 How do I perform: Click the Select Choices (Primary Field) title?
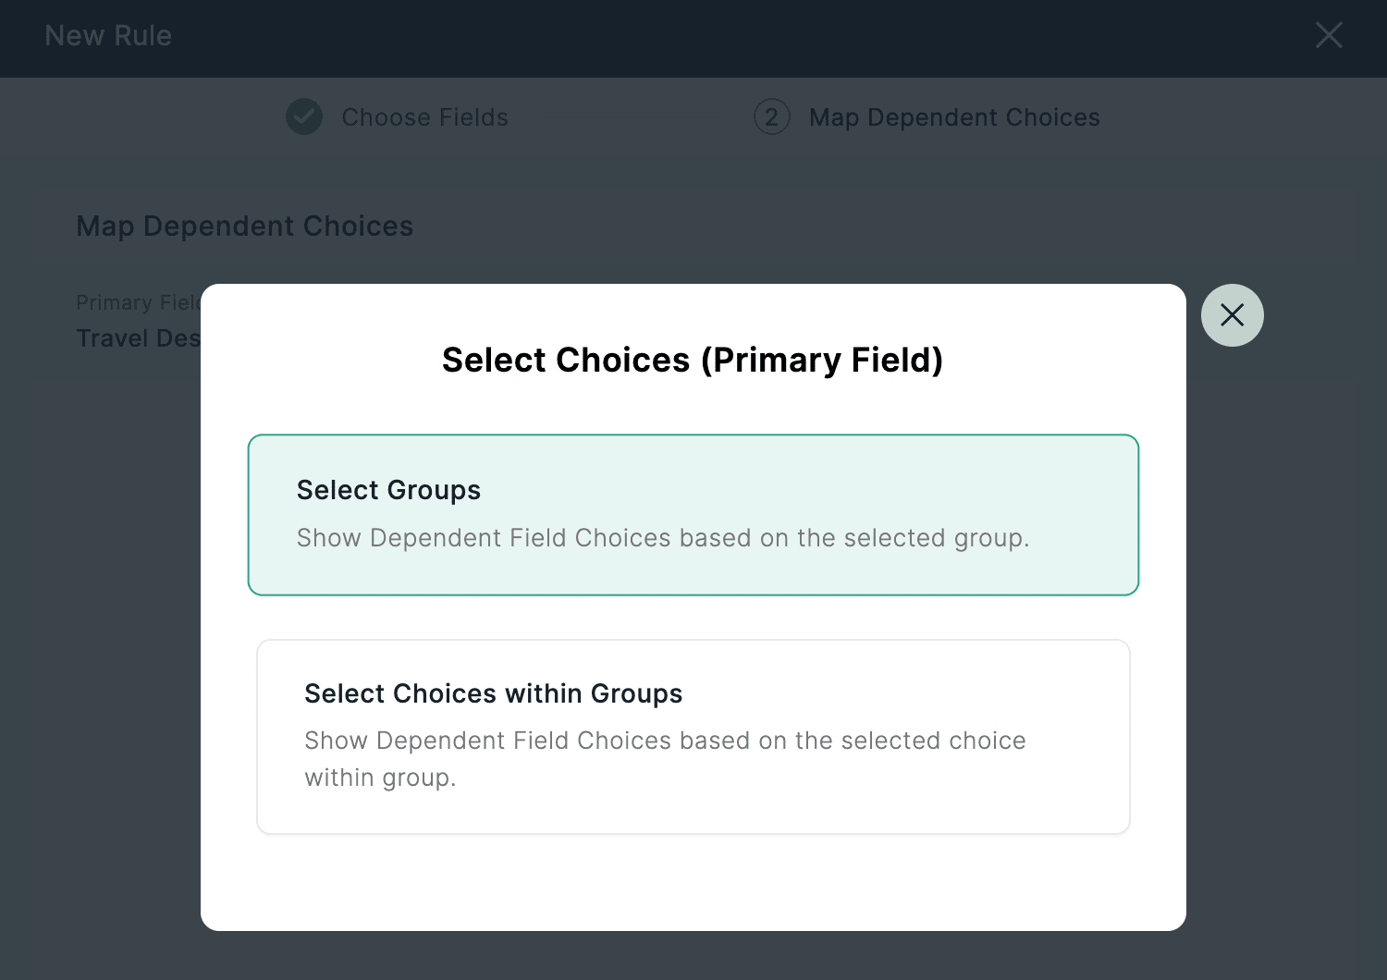point(693,360)
